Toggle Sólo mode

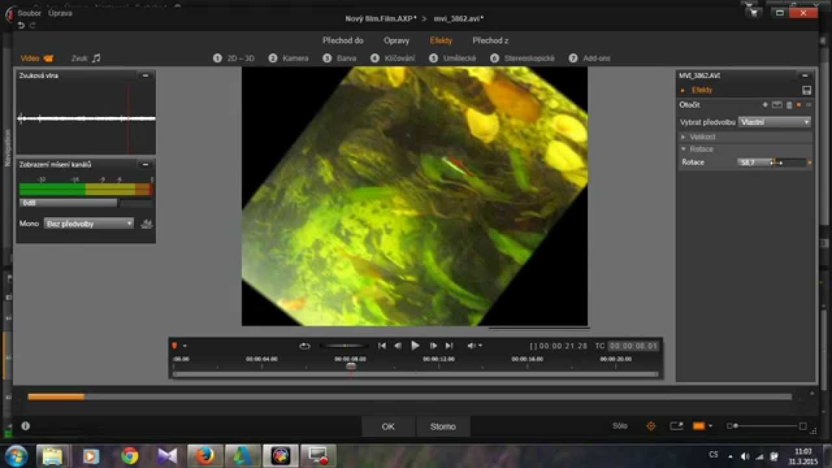(x=620, y=426)
